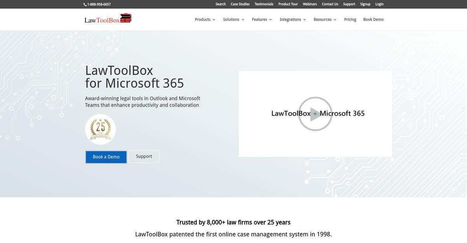Screen dimensions: 467x243
Task: Click the Support button beside Book a Demo
Action: coord(144,157)
